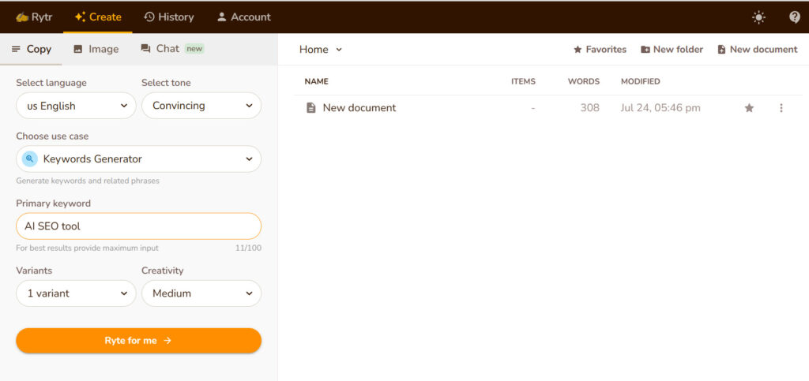Screen dimensions: 809x381
Task: Open the Variants dropdown
Action: coord(76,293)
